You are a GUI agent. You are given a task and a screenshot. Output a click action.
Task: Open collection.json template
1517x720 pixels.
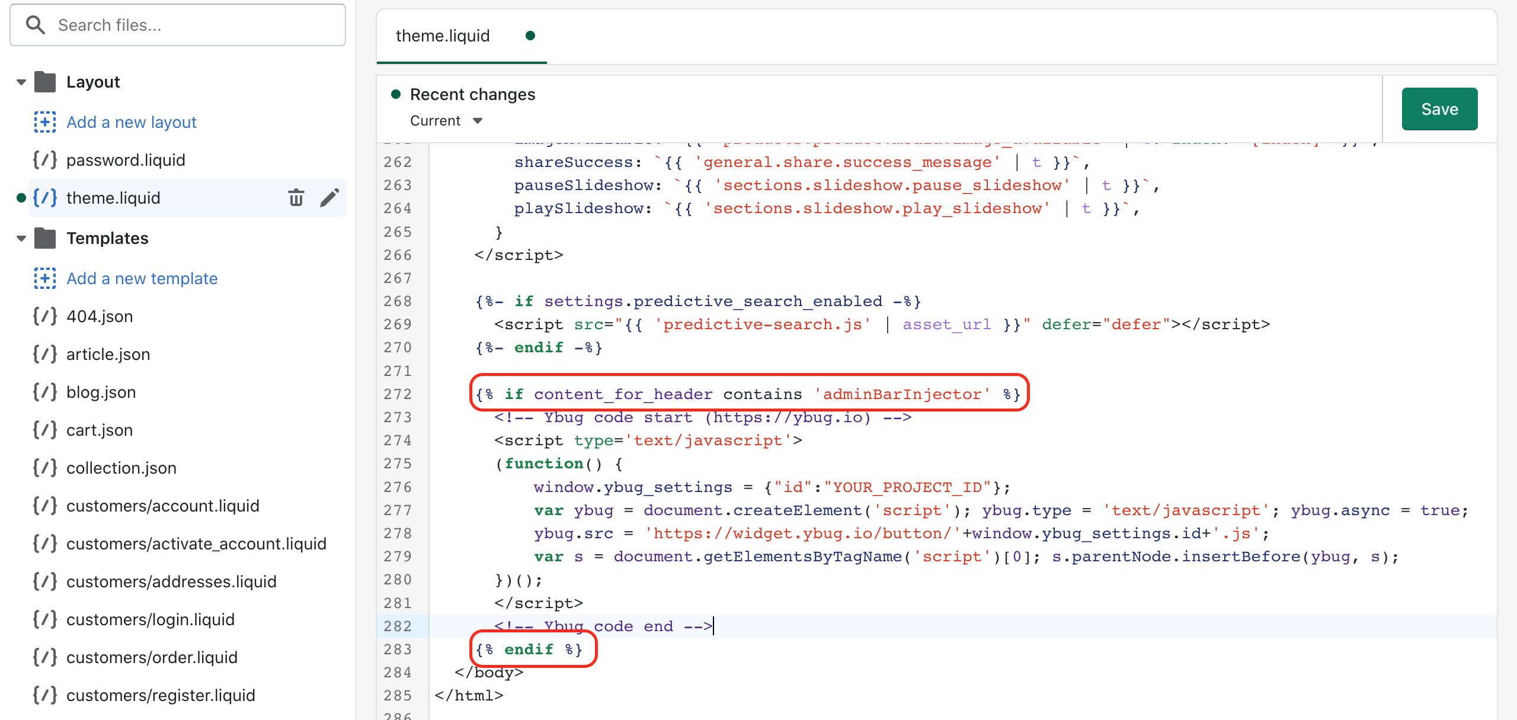click(121, 468)
